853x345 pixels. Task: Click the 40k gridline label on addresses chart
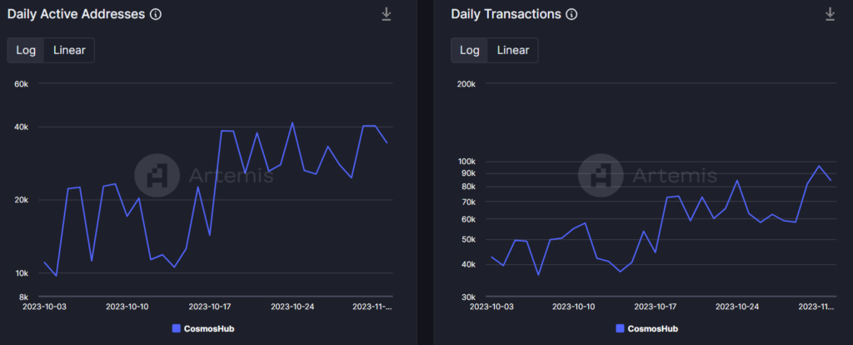(x=21, y=127)
